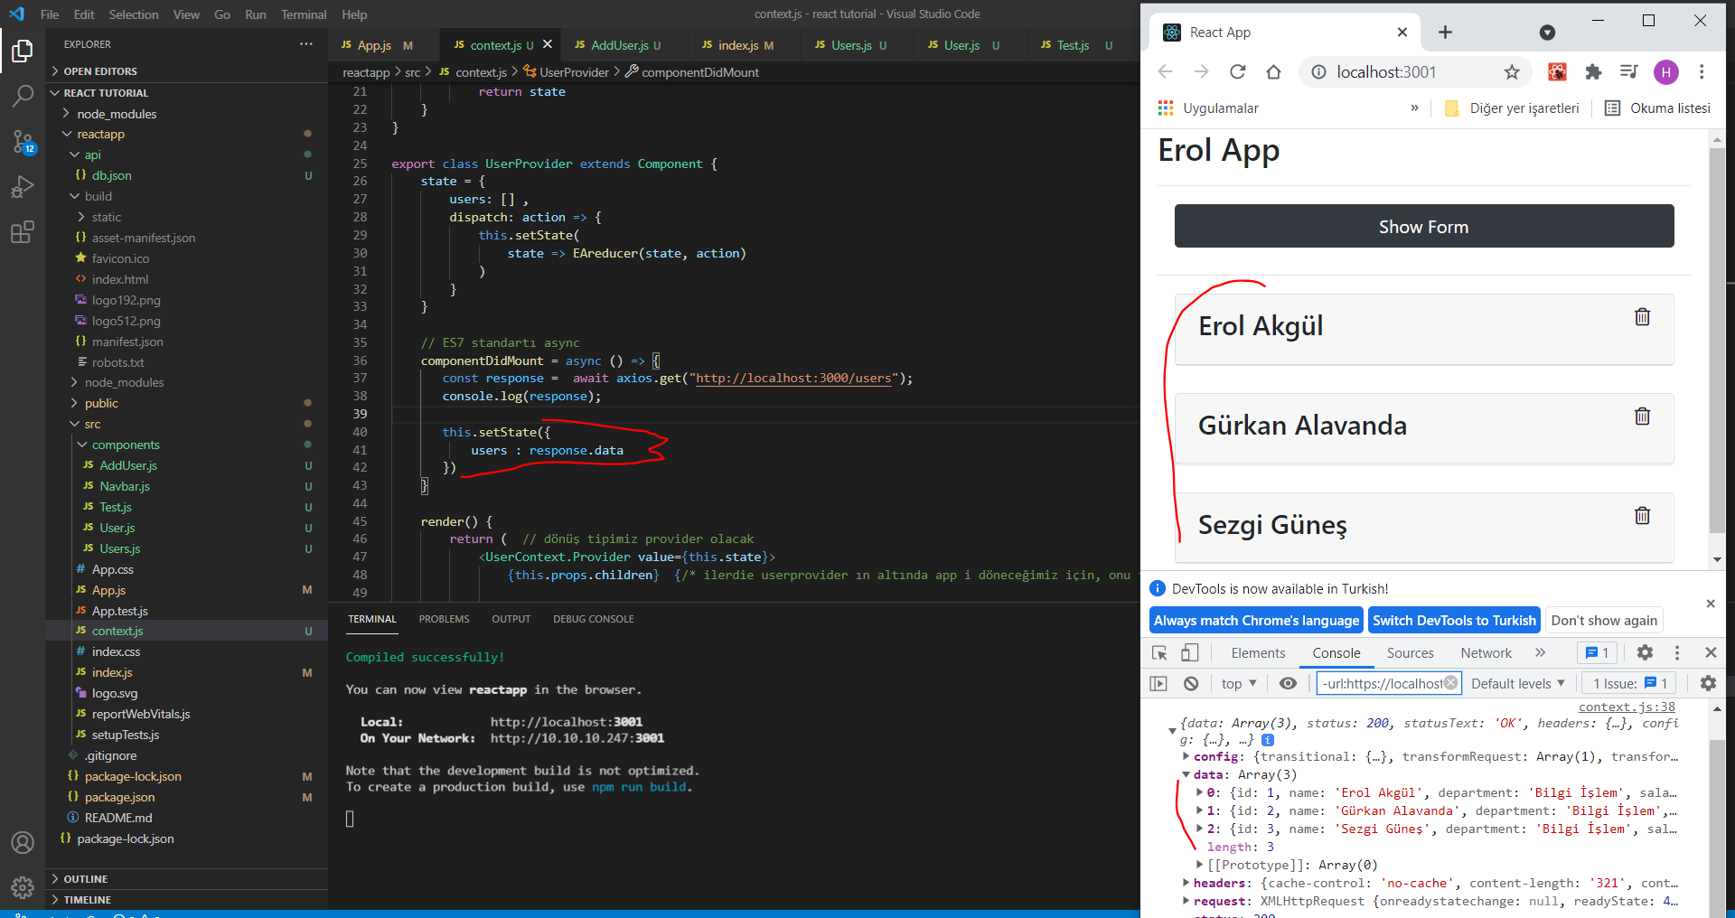Image resolution: width=1735 pixels, height=918 pixels.
Task: Click Switch DevTools to Turkish
Action: click(x=1453, y=621)
